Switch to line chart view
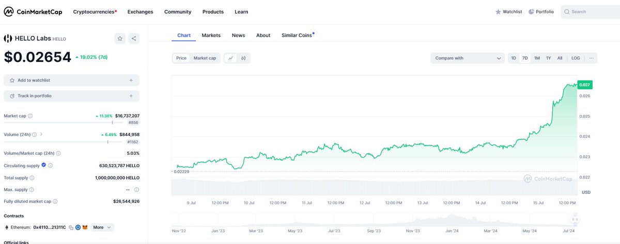The height and width of the screenshot is (244, 620). [230, 58]
